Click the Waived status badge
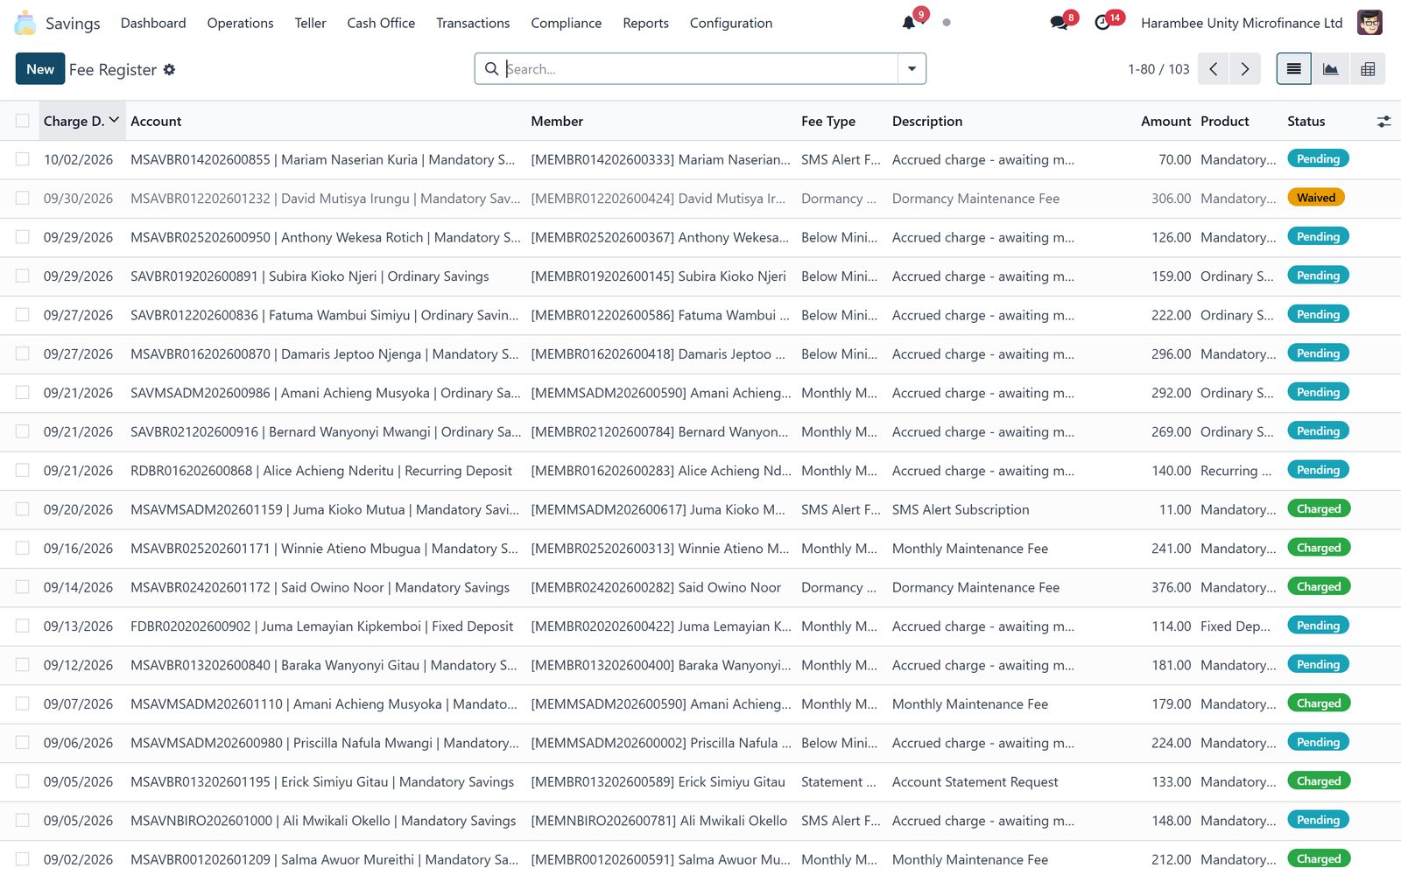Image resolution: width=1401 pixels, height=875 pixels. point(1315,198)
